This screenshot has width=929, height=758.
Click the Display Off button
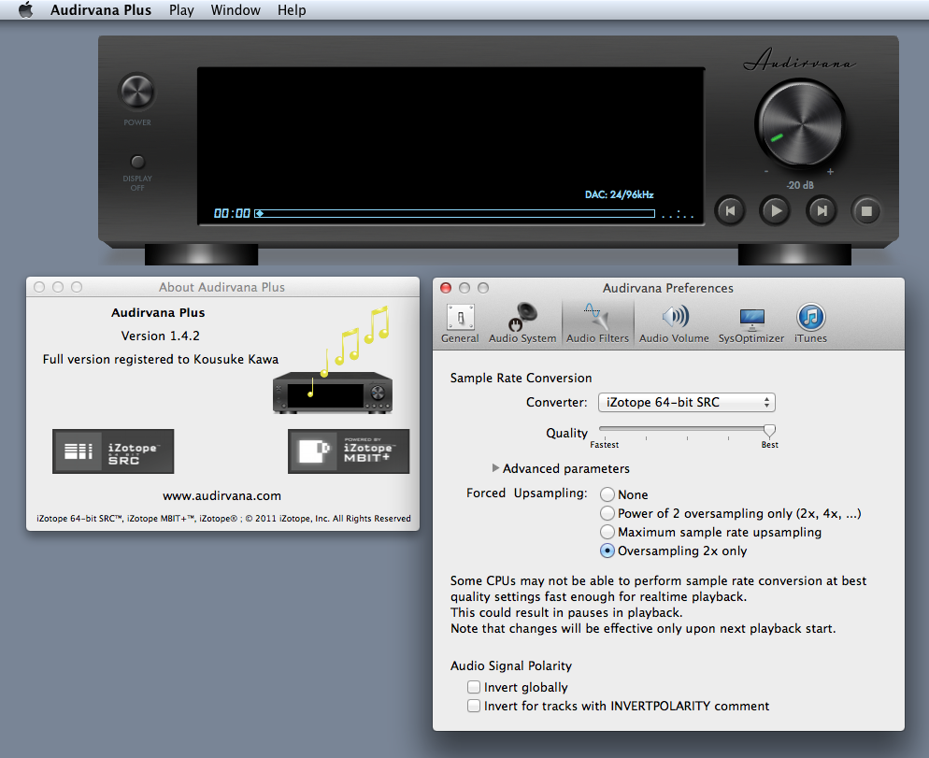[x=137, y=163]
